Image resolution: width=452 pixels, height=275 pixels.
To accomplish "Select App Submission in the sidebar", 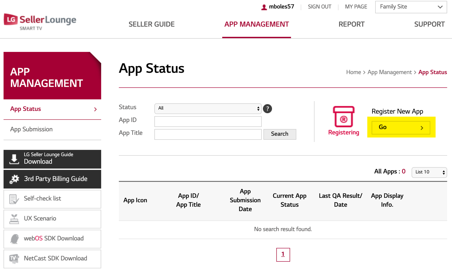I will [x=31, y=129].
